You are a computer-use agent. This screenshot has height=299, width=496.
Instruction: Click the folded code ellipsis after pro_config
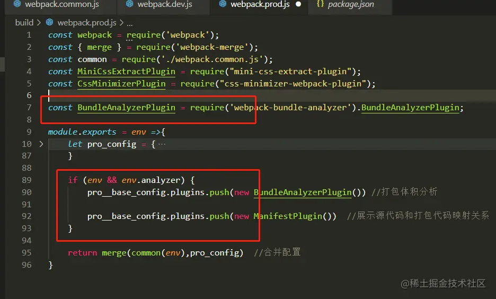162,144
